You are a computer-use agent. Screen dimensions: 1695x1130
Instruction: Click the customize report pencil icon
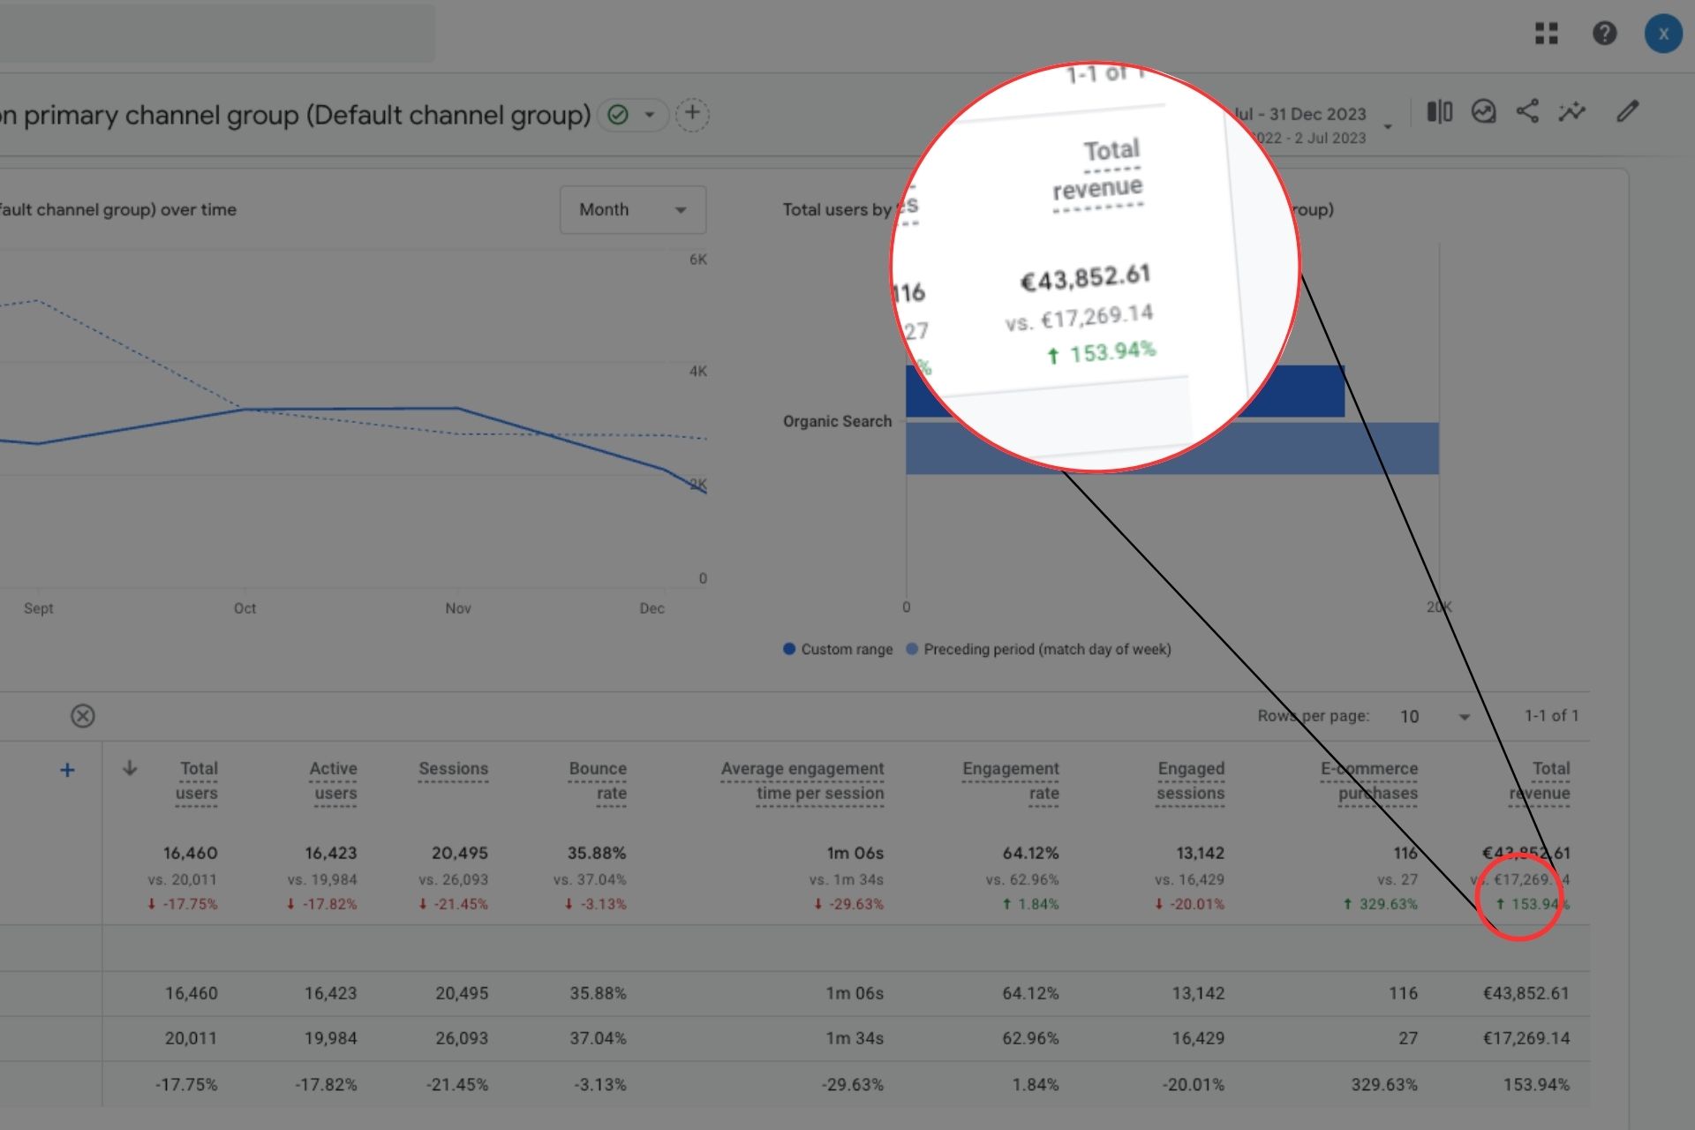(1627, 111)
